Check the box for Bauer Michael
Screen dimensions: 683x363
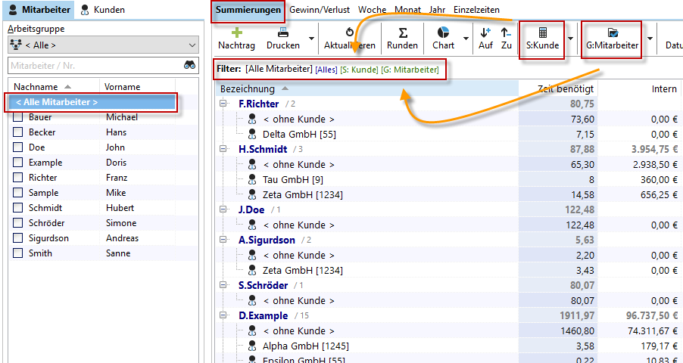[x=18, y=117]
